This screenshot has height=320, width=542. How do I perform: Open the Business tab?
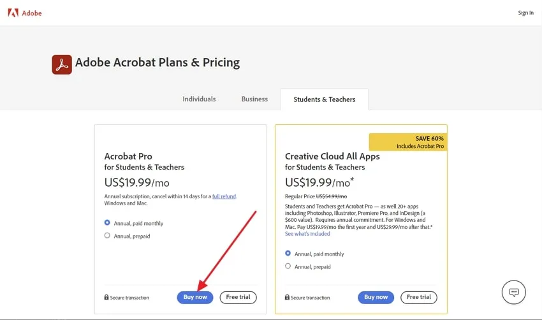(x=254, y=99)
